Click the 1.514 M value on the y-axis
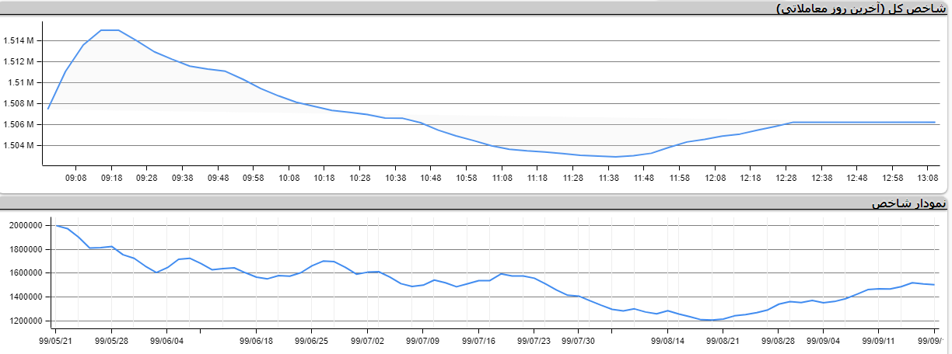The height and width of the screenshot is (354, 952). (19, 40)
